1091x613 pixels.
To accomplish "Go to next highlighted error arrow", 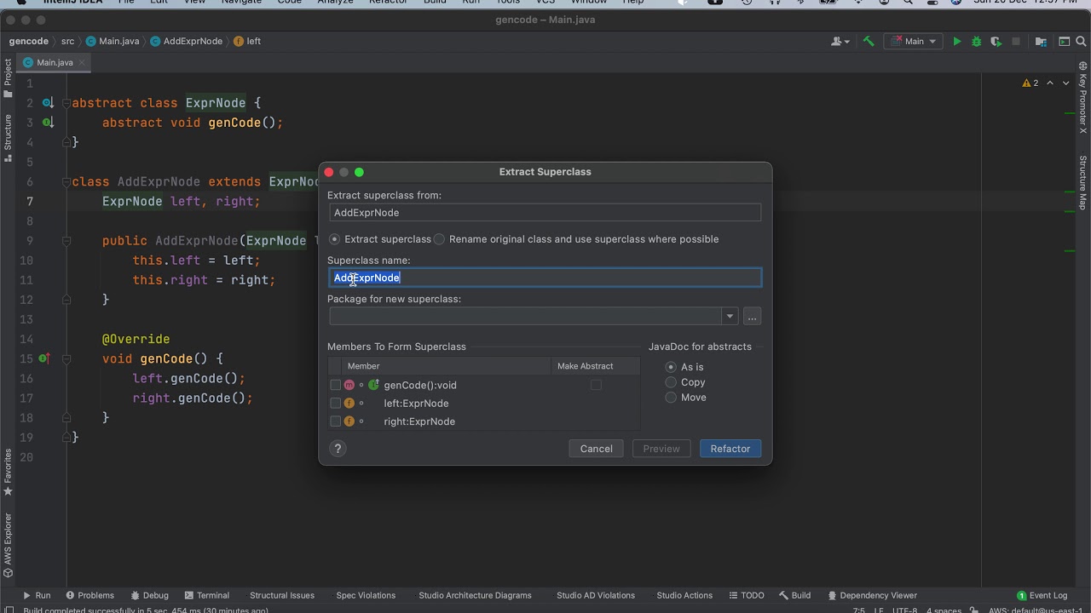I will (x=1065, y=83).
